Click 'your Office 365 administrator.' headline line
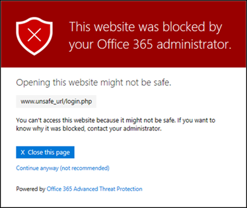 click(150, 44)
